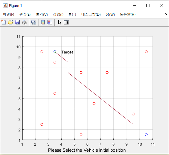Open the 툴(T) menu
Screen dimensions: 169x155
click(x=72, y=14)
